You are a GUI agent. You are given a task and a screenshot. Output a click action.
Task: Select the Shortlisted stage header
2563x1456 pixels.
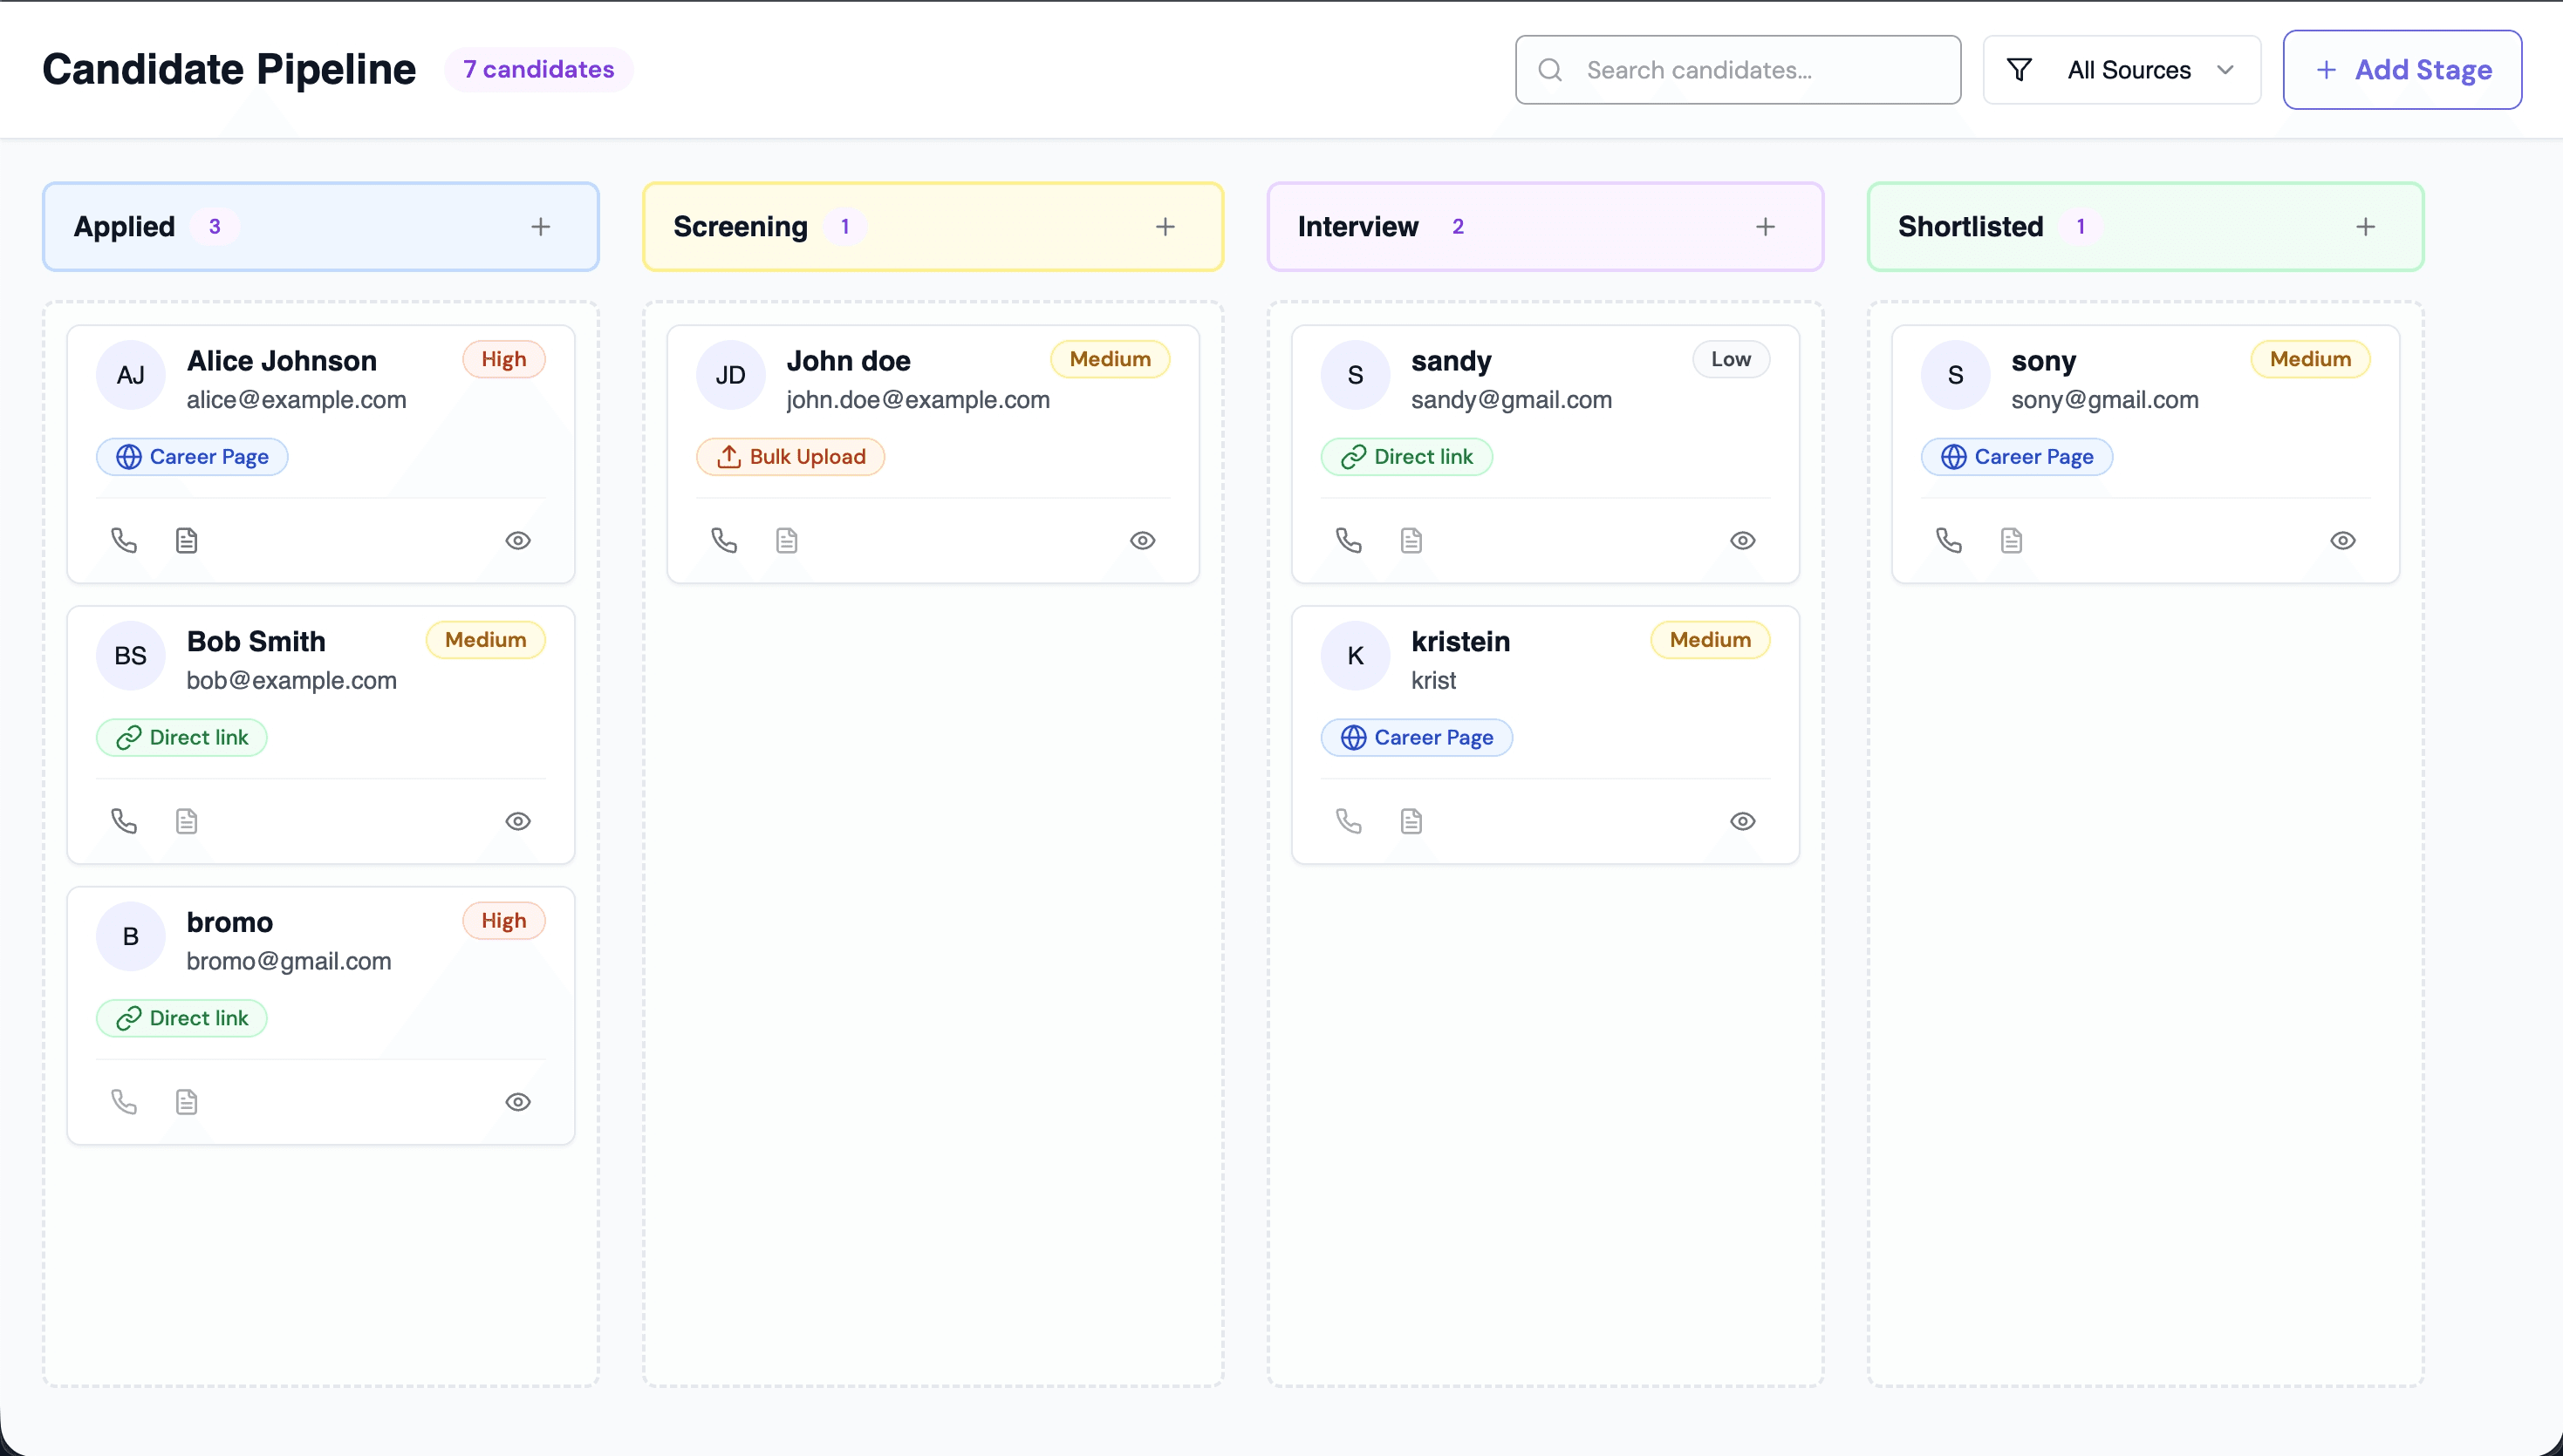point(1971,226)
